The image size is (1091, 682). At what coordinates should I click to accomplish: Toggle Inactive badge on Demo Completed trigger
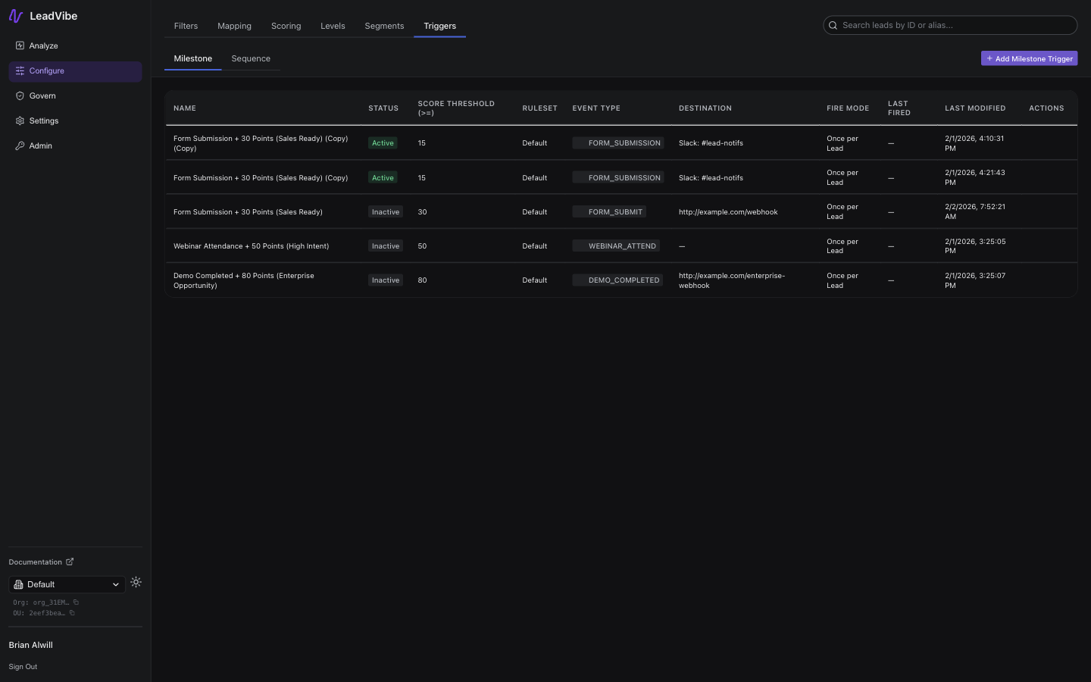coord(385,280)
